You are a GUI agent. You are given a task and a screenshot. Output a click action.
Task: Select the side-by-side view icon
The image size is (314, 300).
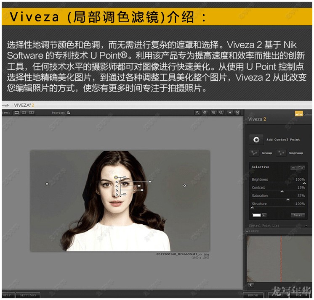tap(32, 113)
